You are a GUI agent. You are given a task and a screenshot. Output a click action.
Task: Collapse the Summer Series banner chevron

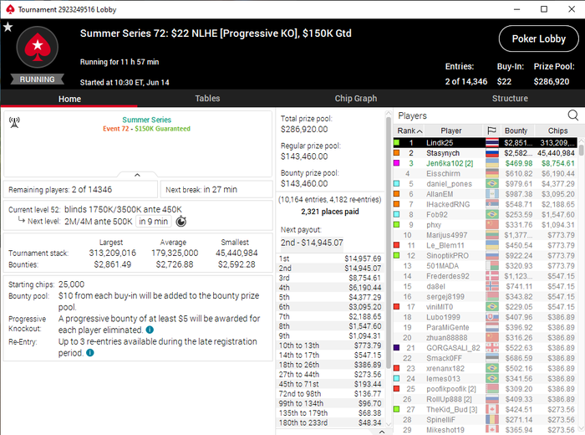click(137, 175)
